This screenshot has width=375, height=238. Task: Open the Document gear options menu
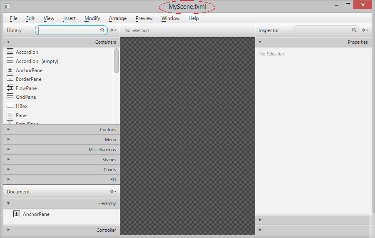(113, 191)
